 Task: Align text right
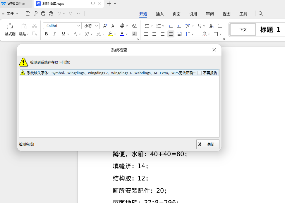(x=162, y=34)
